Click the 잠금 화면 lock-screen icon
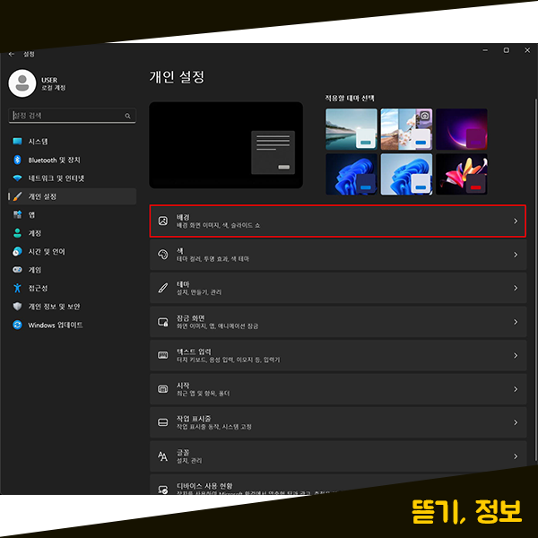 tap(163, 322)
